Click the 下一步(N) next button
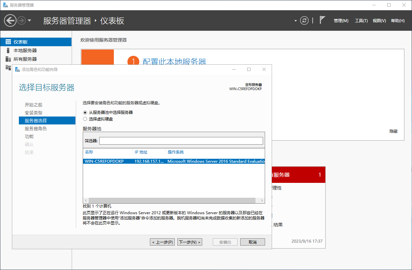Screen dimensions: 412x270 [190, 242]
